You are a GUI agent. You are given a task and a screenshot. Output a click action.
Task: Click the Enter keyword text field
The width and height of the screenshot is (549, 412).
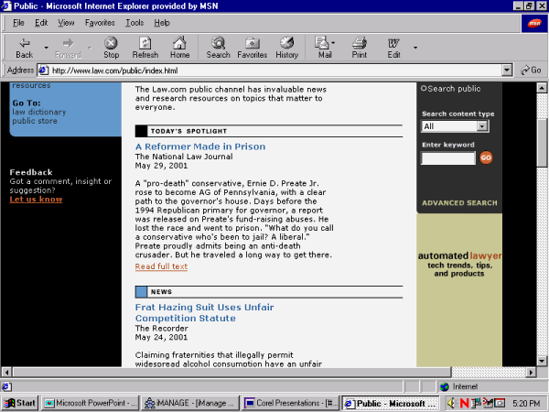(x=448, y=158)
